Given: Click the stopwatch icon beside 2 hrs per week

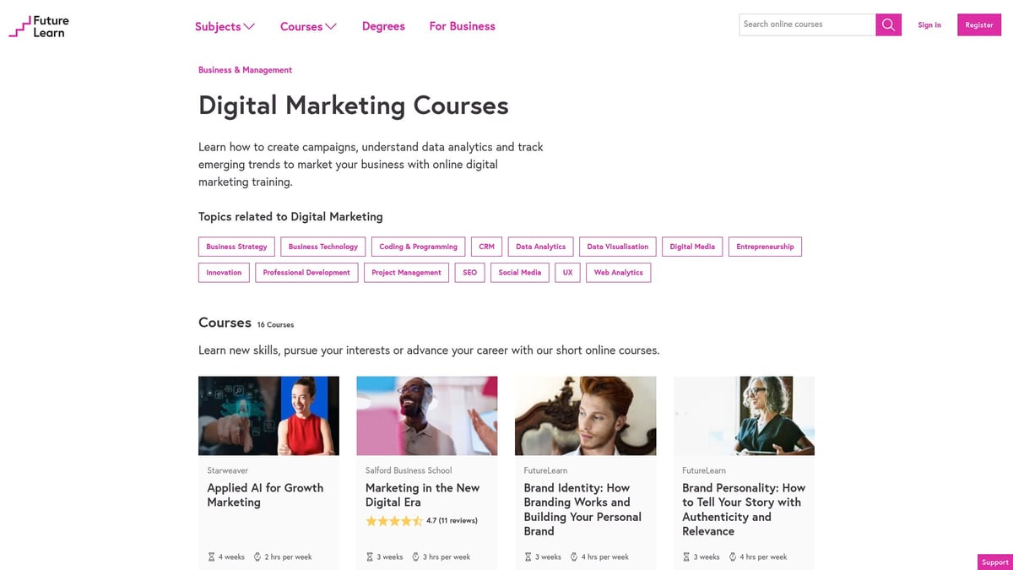Looking at the screenshot, I should pos(257,557).
